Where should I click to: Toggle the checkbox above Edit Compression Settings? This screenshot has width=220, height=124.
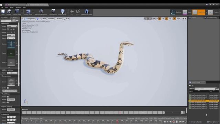[x=8, y=88]
